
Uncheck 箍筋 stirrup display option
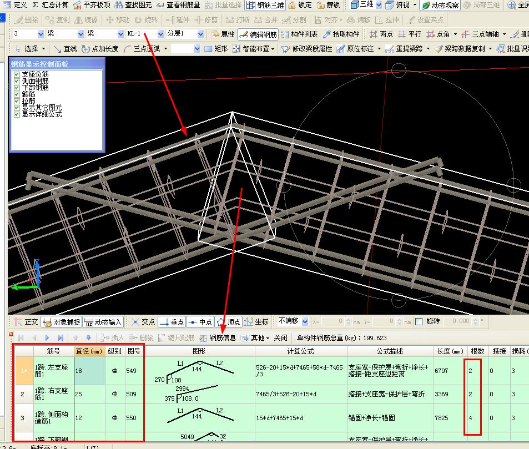pyautogui.click(x=17, y=94)
